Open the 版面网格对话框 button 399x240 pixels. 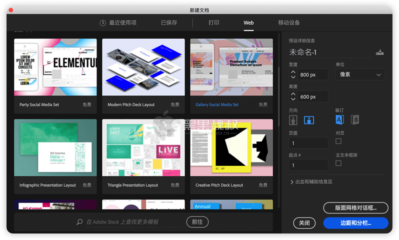click(x=355, y=208)
